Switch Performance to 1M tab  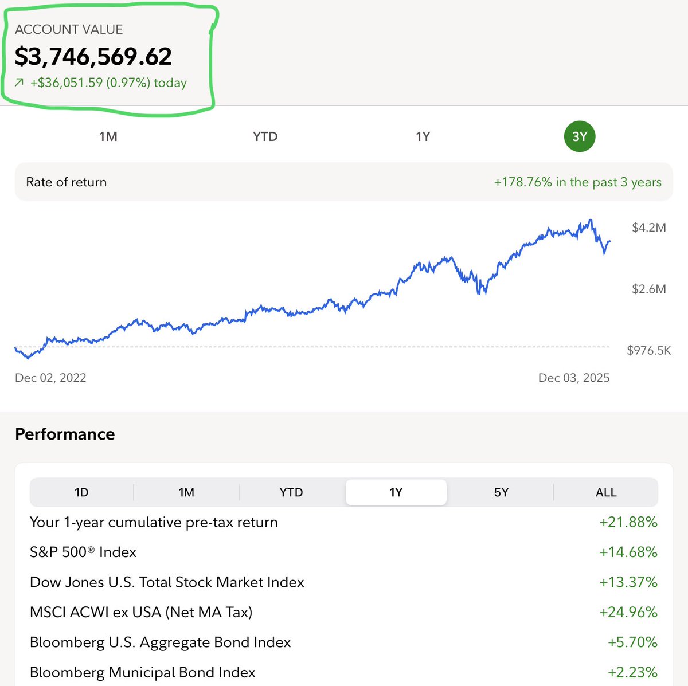coord(186,492)
